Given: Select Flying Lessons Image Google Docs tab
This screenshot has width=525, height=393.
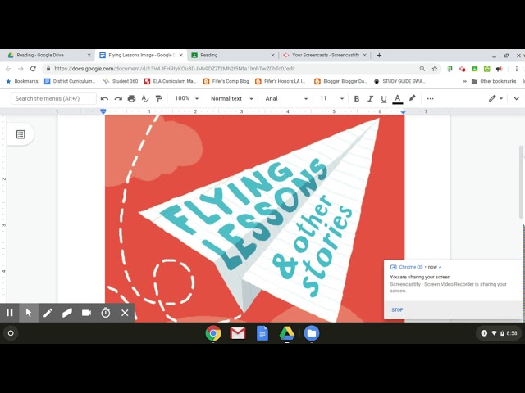Looking at the screenshot, I should tap(140, 55).
